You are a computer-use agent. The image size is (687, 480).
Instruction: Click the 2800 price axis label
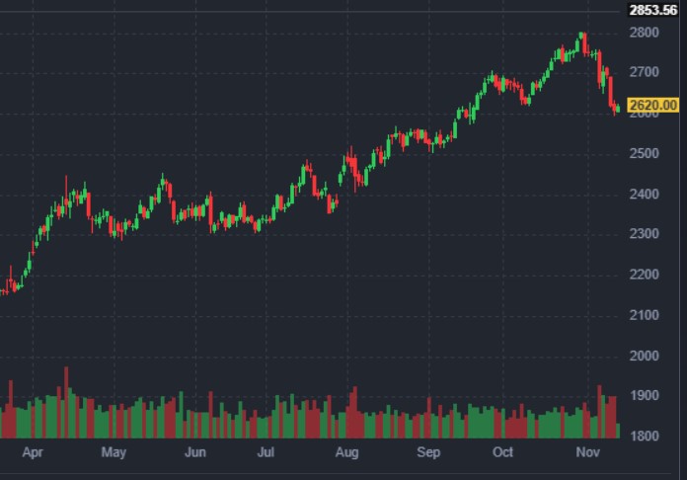click(644, 33)
